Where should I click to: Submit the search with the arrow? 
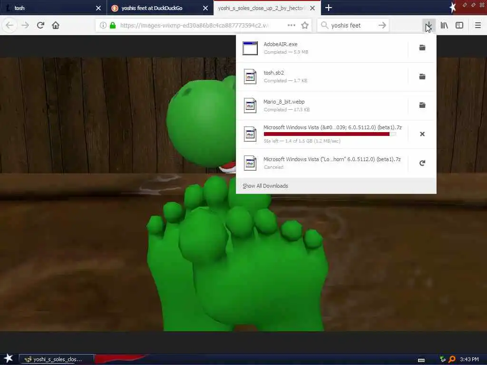382,26
